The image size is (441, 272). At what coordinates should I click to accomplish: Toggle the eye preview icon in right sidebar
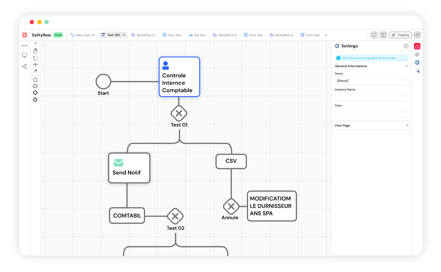417,54
